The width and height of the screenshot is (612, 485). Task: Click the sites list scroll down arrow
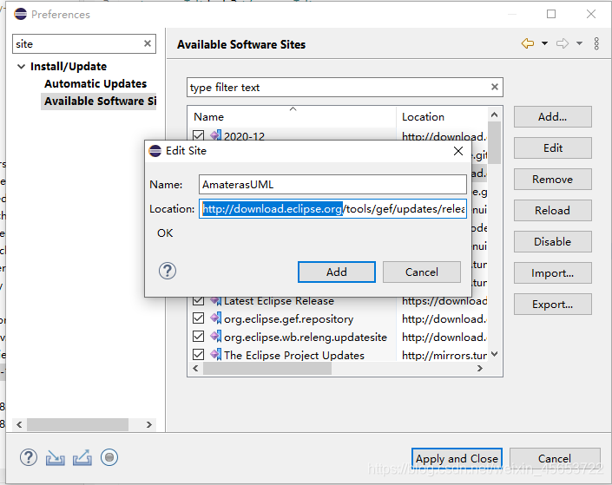point(495,354)
